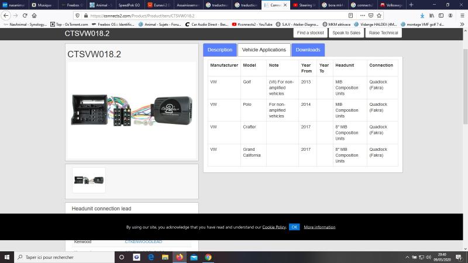Open Google Chrome from taskbar
Image resolution: width=468 pixels, height=263 pixels.
point(208,257)
